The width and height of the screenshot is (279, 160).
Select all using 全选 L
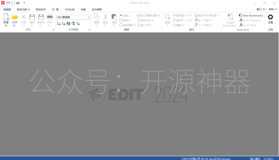point(125,15)
